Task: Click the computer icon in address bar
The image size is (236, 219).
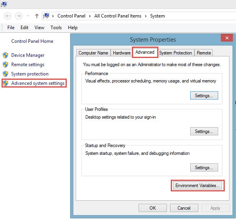Action: pos(46,16)
